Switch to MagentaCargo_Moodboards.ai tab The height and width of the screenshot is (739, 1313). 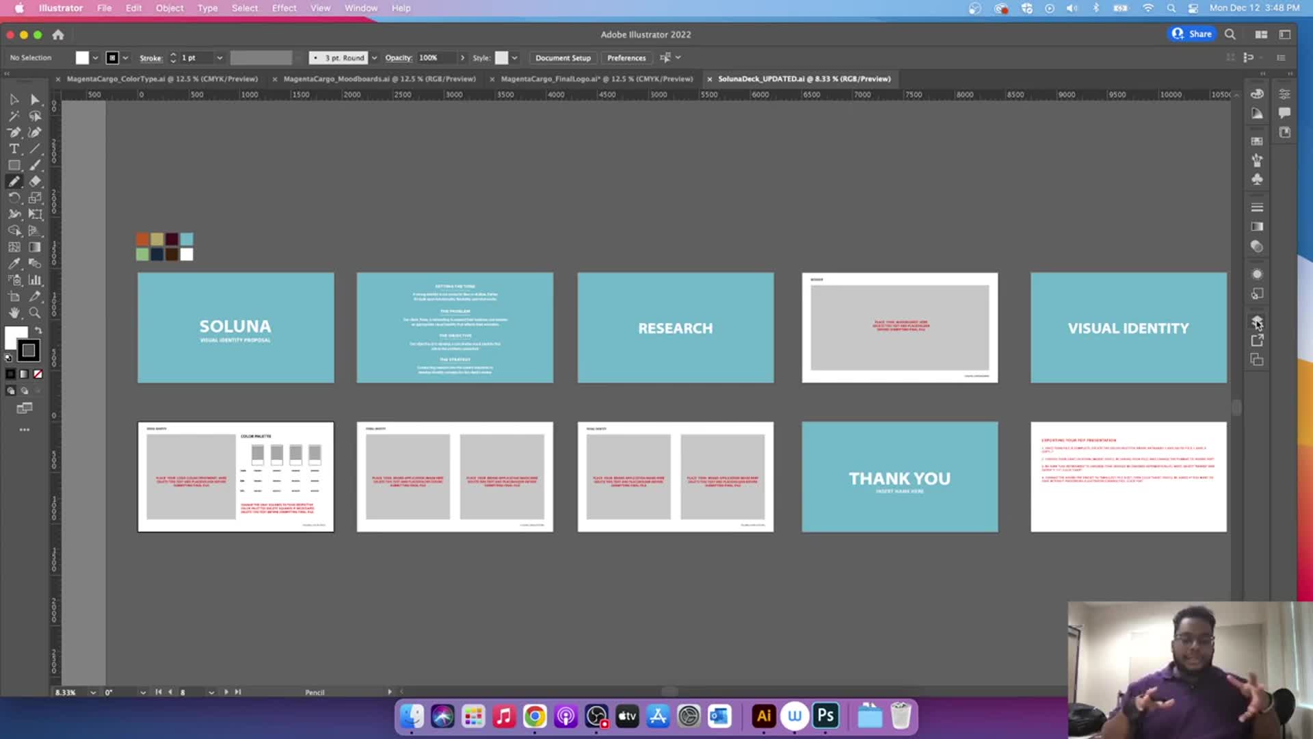click(379, 79)
